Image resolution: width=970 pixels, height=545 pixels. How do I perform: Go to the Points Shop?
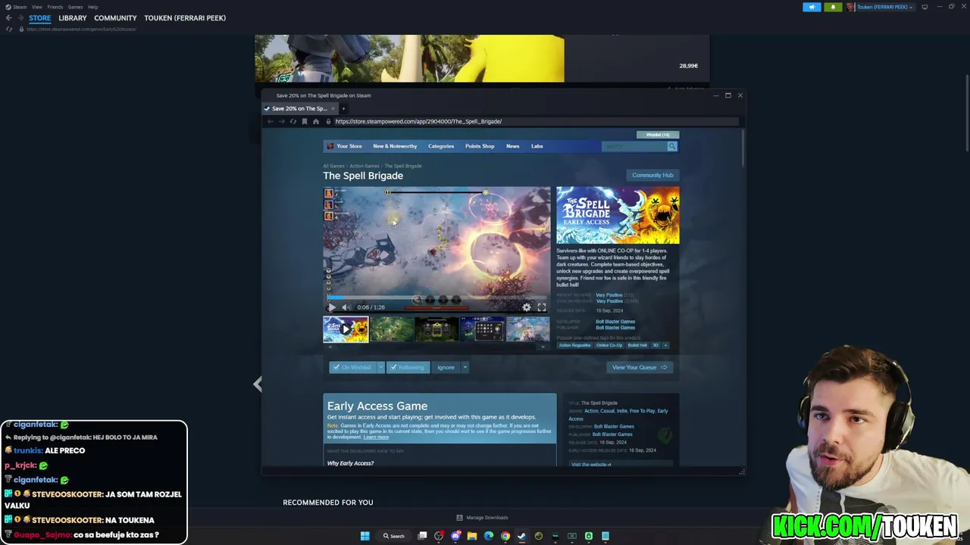pyautogui.click(x=480, y=146)
